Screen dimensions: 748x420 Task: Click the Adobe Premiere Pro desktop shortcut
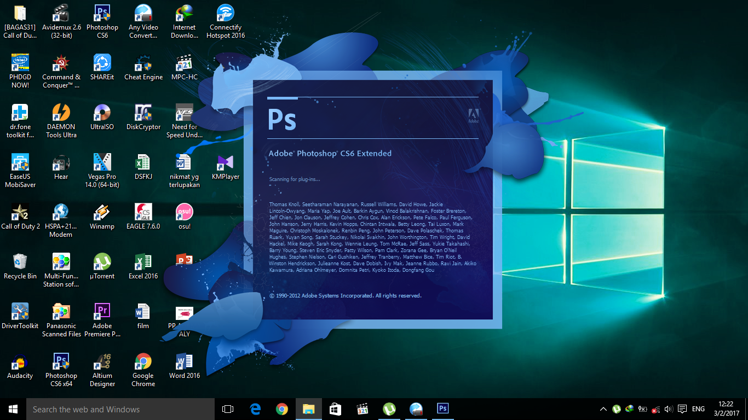pyautogui.click(x=102, y=320)
